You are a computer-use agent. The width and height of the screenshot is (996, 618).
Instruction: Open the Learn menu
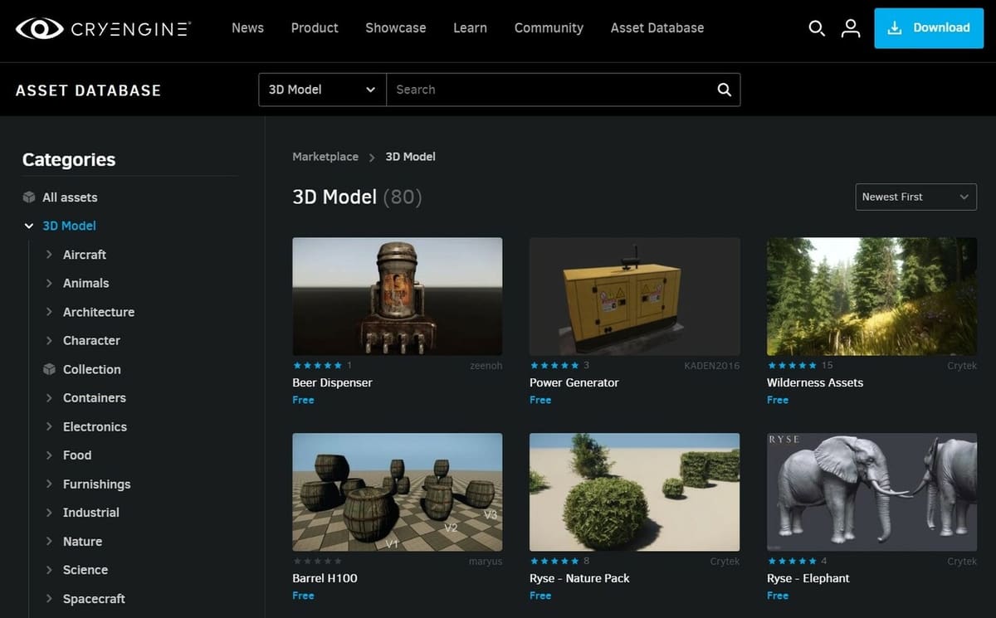point(470,28)
